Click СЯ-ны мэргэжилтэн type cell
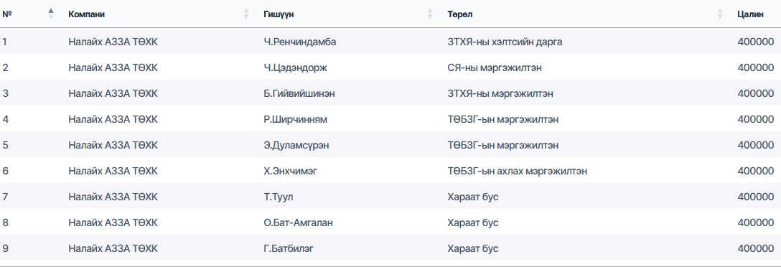The width and height of the screenshot is (781, 267). tap(494, 67)
